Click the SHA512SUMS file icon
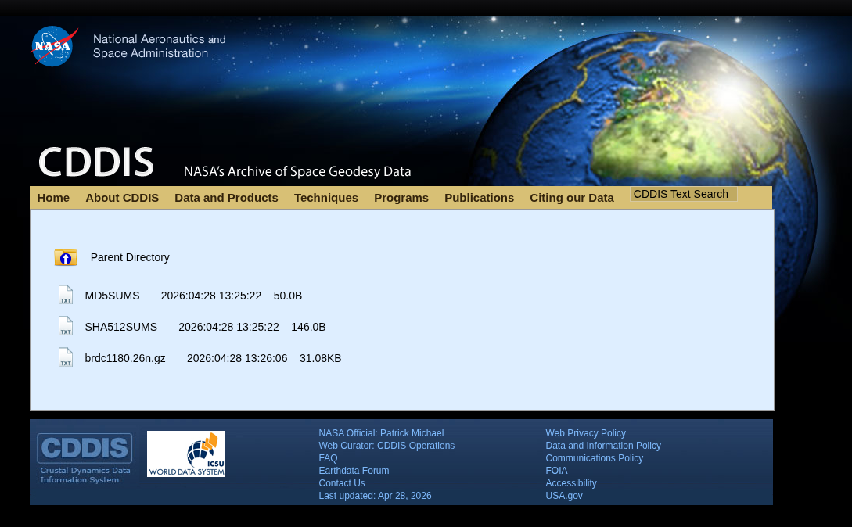The image size is (852, 527). 66,327
